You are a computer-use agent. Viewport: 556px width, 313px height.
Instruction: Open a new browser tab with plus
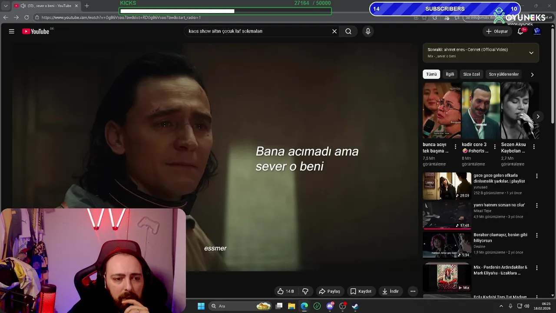click(x=87, y=6)
